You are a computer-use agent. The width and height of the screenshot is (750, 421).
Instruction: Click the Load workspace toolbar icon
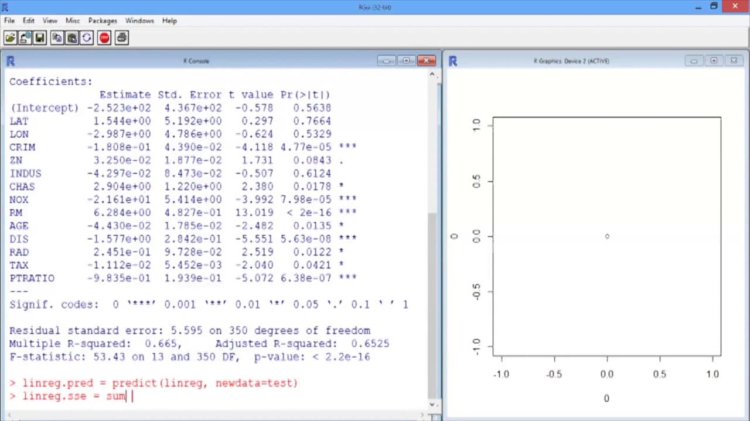[25, 38]
